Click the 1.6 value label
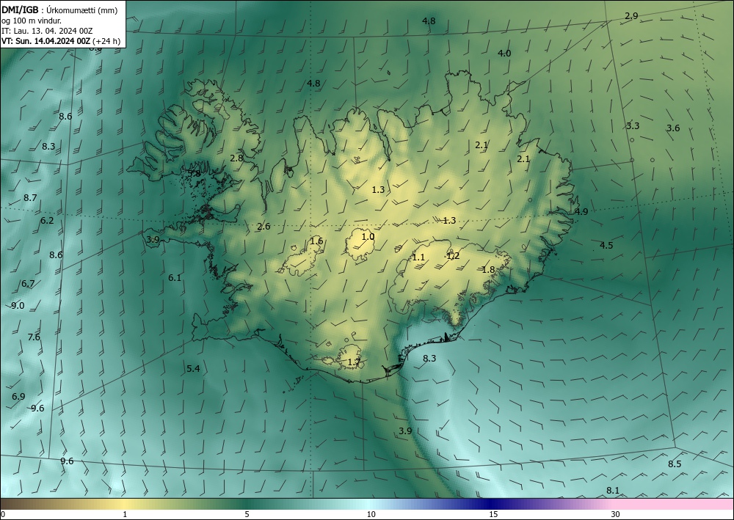The image size is (734, 520). click(317, 241)
